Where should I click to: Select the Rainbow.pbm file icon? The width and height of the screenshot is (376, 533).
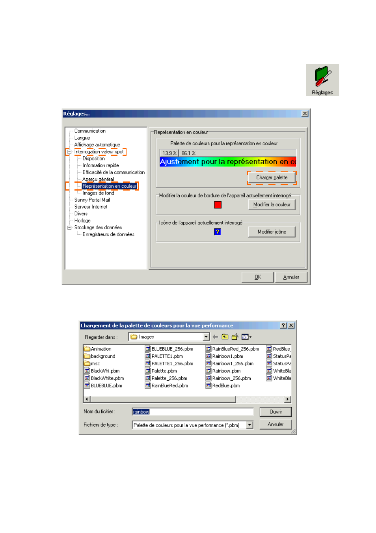click(x=208, y=371)
